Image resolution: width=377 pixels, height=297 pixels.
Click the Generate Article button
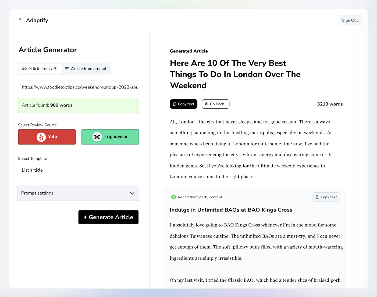click(108, 217)
